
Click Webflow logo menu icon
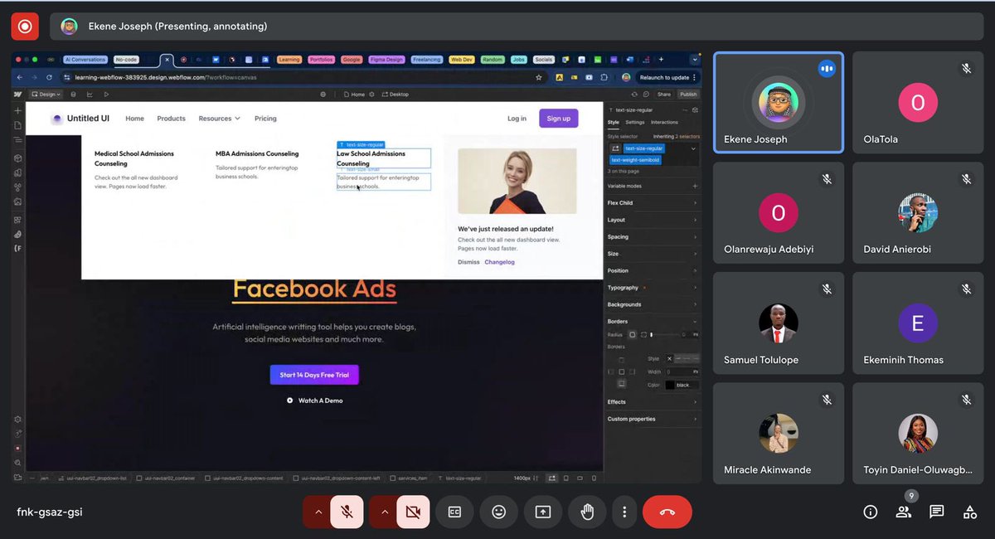17,94
